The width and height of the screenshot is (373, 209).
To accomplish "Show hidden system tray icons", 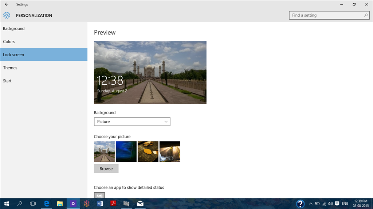I will click(x=311, y=204).
